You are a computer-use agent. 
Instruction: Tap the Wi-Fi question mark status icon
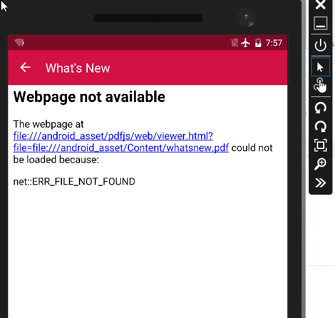point(19,43)
